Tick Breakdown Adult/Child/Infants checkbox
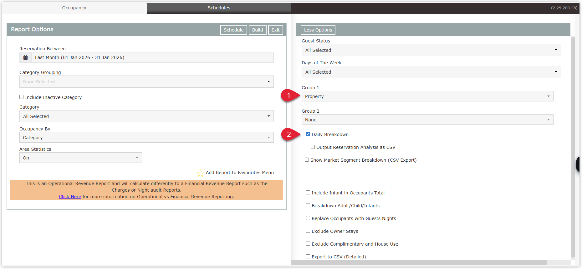This screenshot has height=269, width=582. point(308,205)
